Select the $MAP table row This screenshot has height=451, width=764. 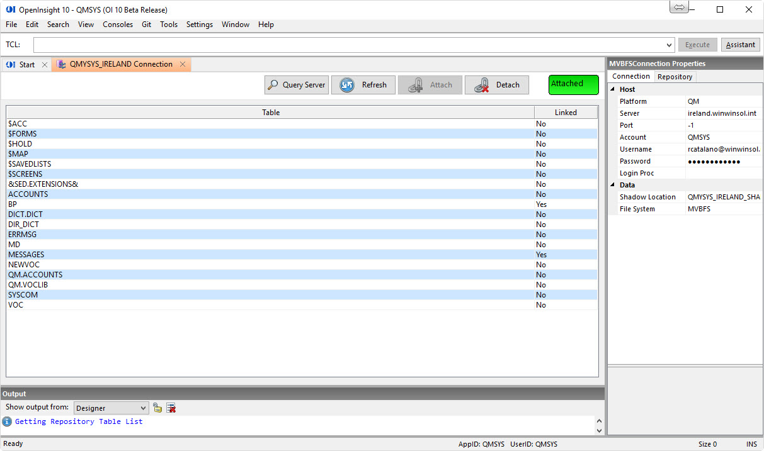pos(302,154)
